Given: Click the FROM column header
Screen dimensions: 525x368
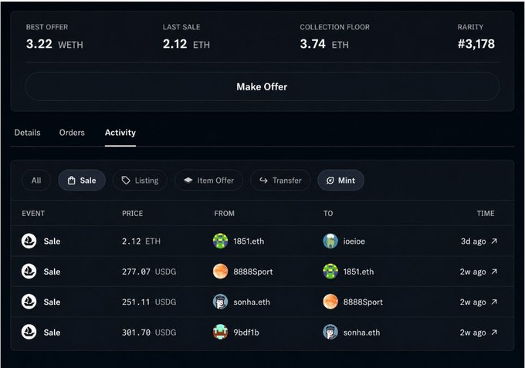Looking at the screenshot, I should click(225, 214).
